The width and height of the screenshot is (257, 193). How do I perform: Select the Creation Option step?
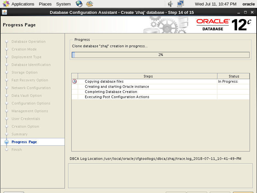click(25, 126)
